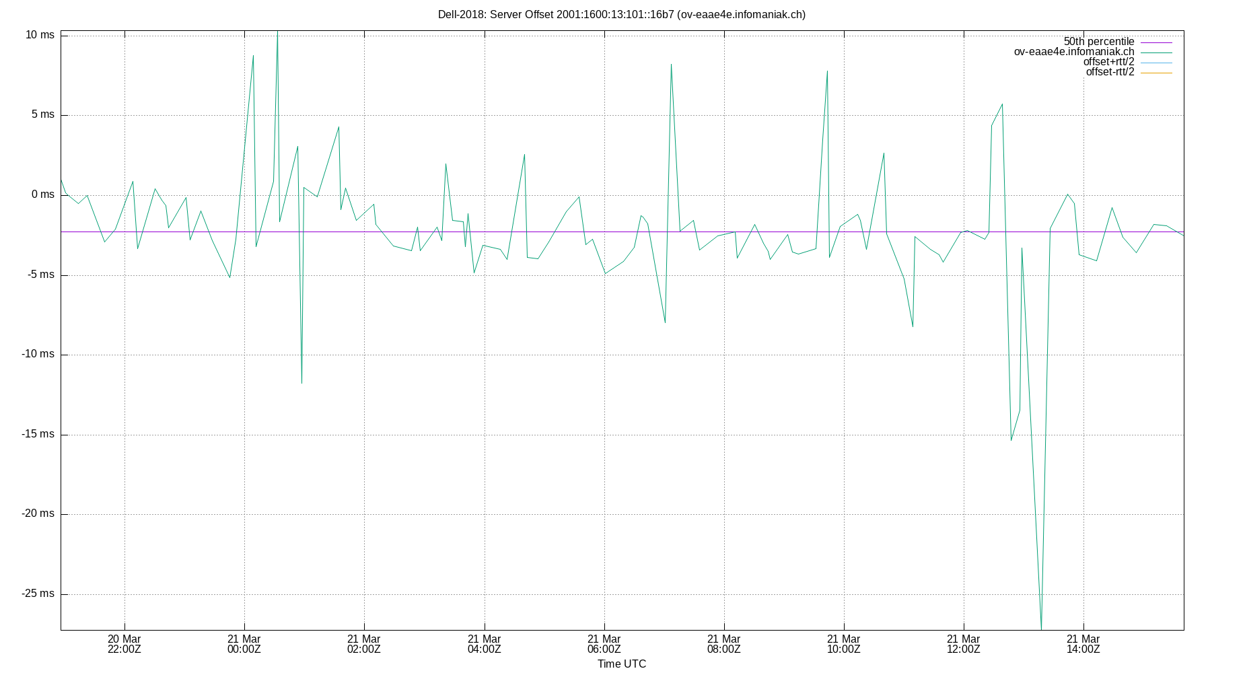
Task: Click the chart title mentioning Dell-2018 Server Offset
Action: (x=622, y=13)
